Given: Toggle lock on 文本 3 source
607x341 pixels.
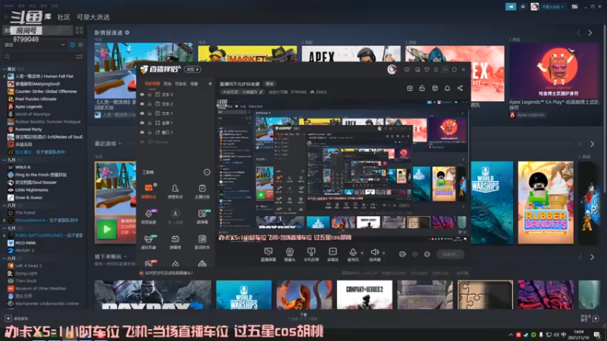Looking at the screenshot, I should click(149, 94).
